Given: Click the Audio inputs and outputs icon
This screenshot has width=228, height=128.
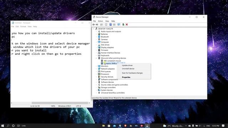Looking at the screenshot, I should [x=99, y=31].
